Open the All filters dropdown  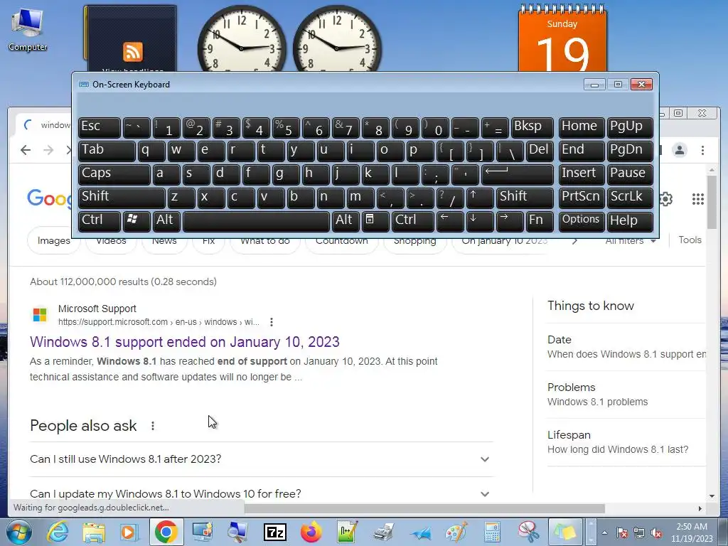pos(631,240)
